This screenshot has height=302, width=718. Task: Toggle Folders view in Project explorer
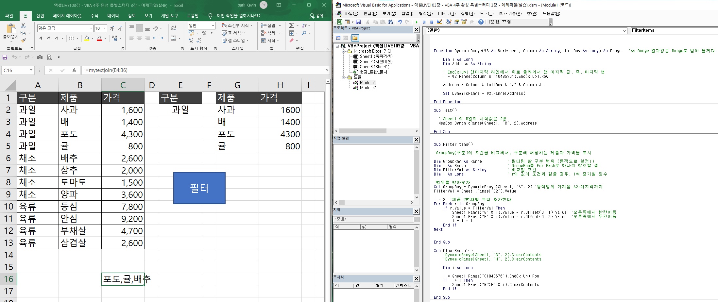tap(355, 38)
